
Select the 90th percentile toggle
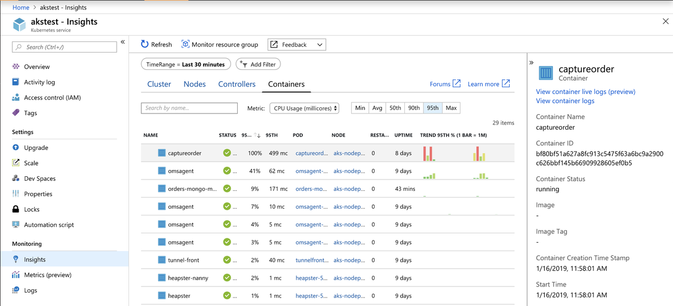414,108
